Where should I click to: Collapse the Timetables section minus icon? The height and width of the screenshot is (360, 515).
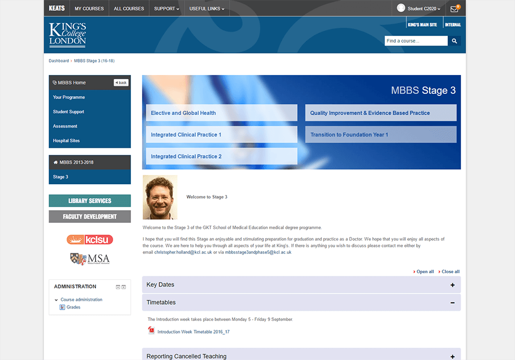pyautogui.click(x=452, y=303)
